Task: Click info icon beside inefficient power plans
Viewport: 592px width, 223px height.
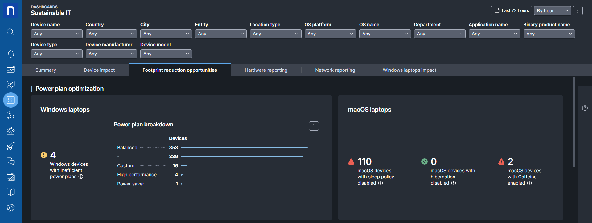Action: (81, 177)
